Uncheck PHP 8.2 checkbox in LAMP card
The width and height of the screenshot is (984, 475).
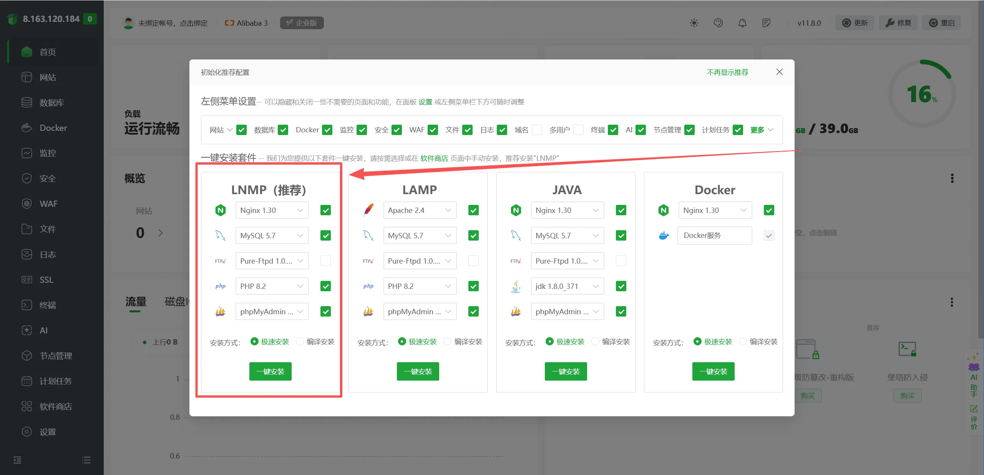tap(473, 286)
